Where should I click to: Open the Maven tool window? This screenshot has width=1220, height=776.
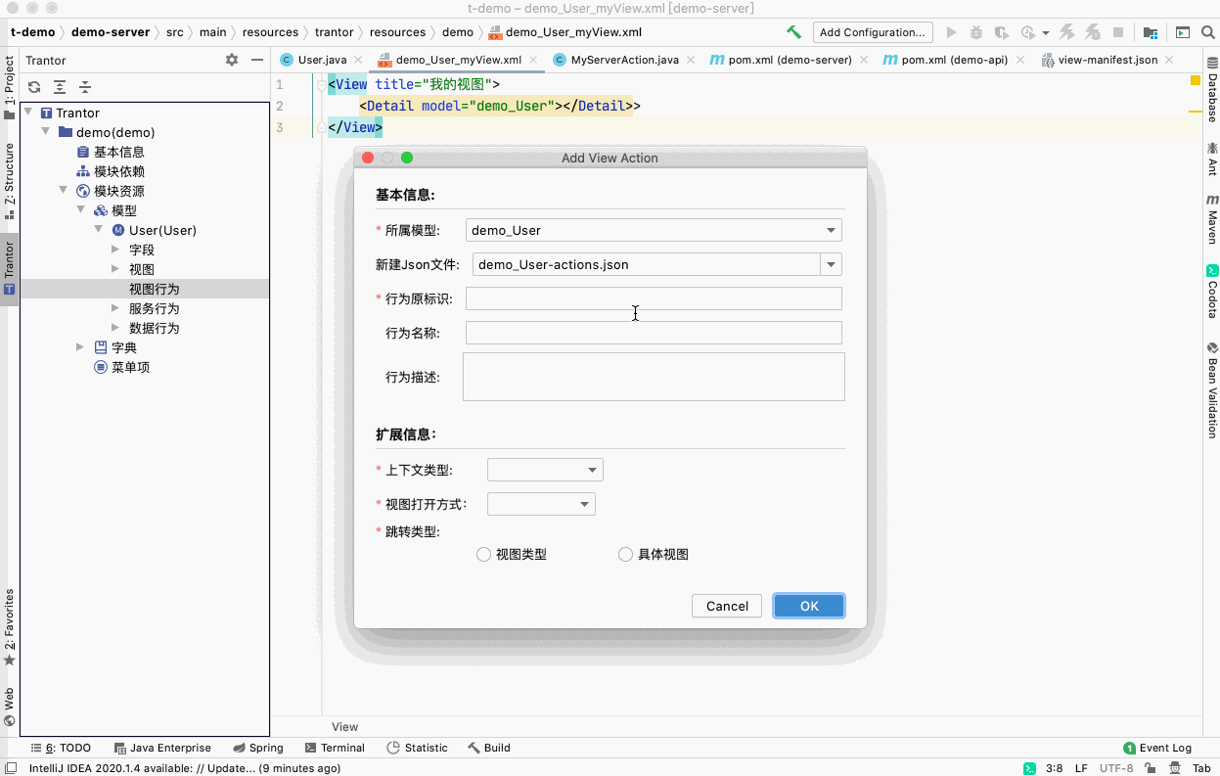[1211, 219]
